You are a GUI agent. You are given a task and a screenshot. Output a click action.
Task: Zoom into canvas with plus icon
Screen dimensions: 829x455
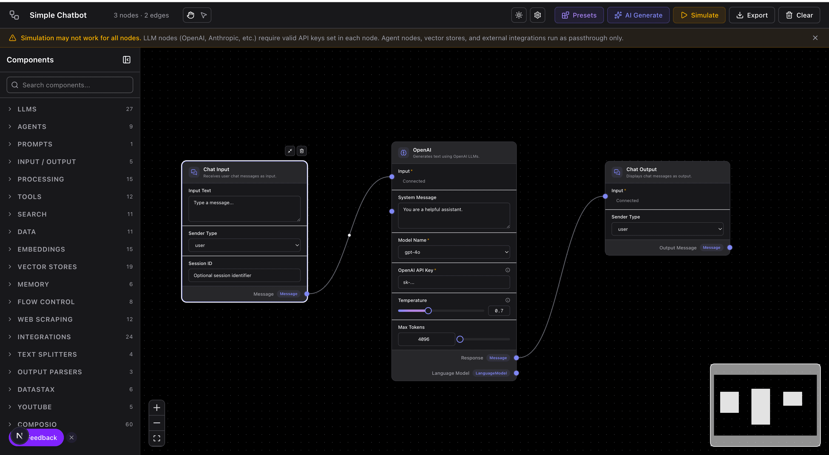click(157, 407)
